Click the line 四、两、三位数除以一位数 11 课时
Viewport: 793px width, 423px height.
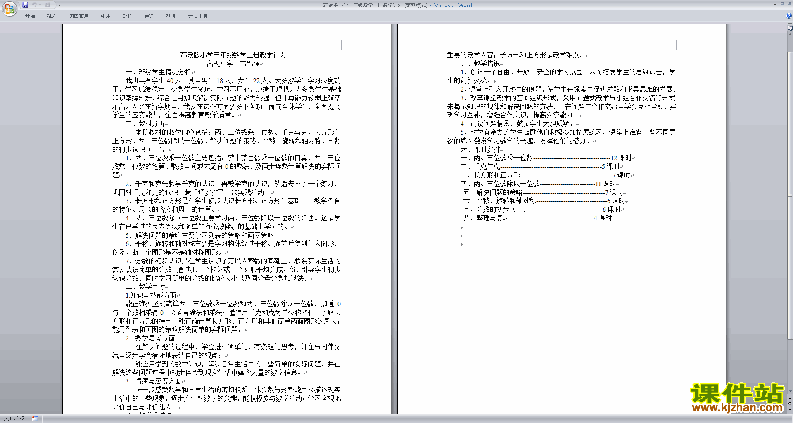(539, 184)
